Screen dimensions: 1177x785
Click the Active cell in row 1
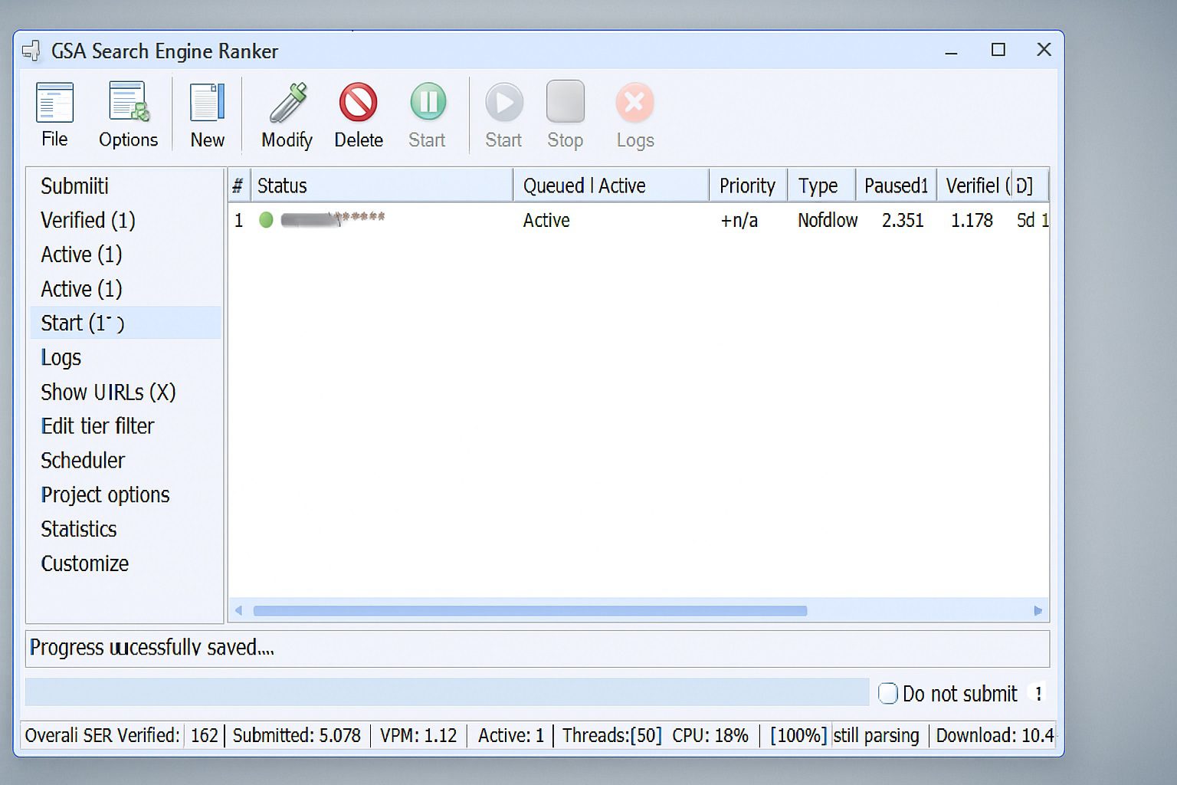click(x=546, y=221)
